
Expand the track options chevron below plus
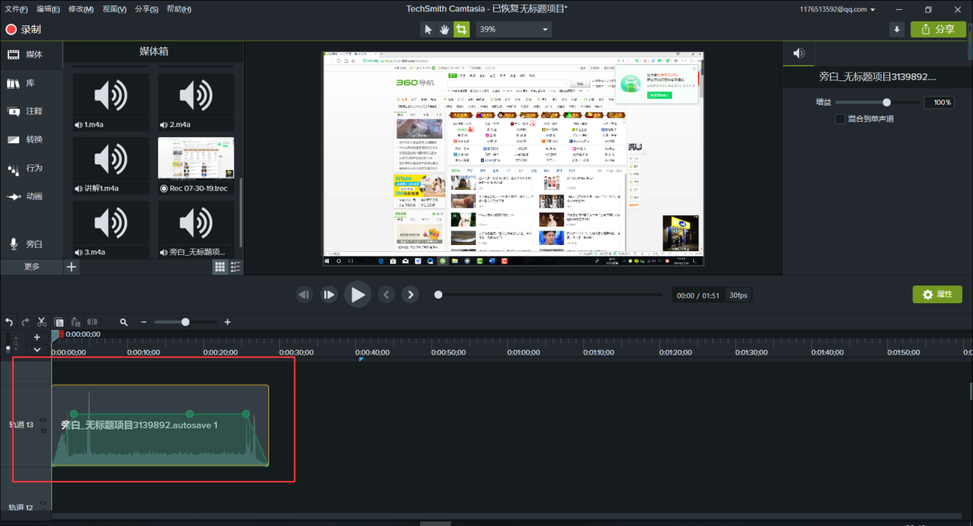pos(37,349)
